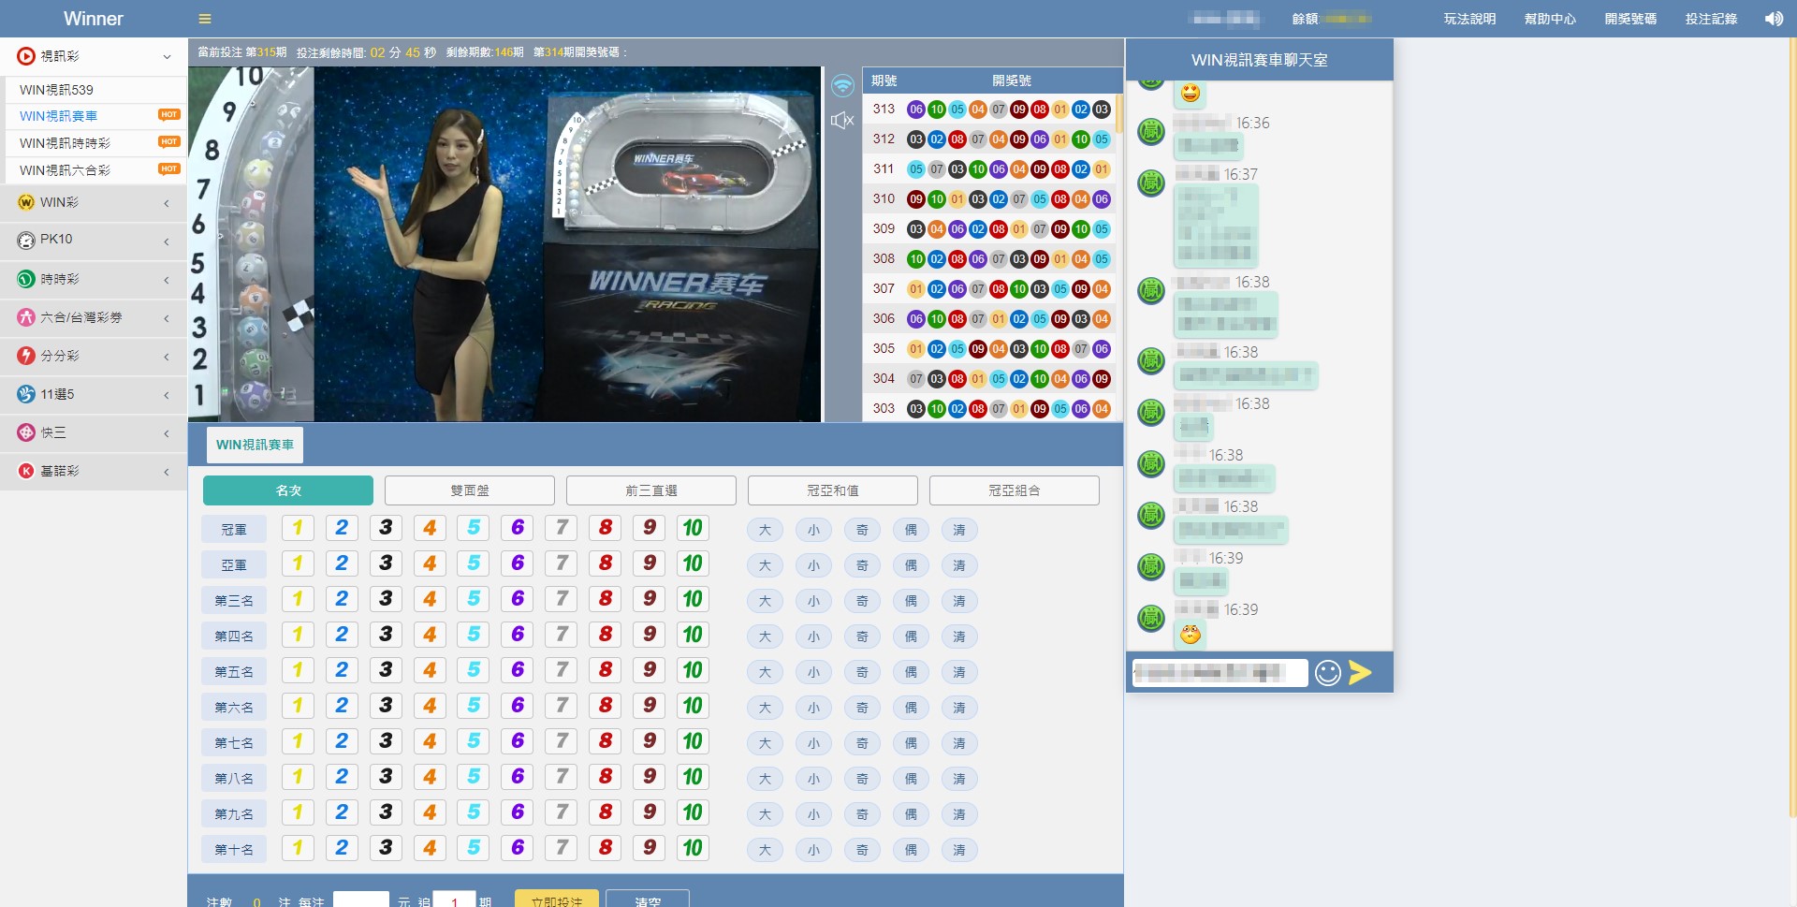1797x907 pixels.
Task: Switch to the 冠亞和值 tab
Action: coord(832,490)
